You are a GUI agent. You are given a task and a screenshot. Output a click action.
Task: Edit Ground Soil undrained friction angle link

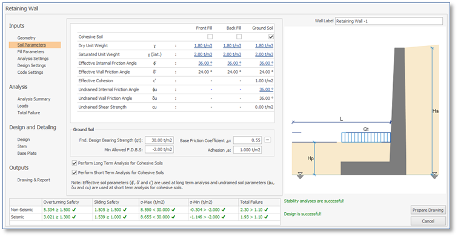266,89
